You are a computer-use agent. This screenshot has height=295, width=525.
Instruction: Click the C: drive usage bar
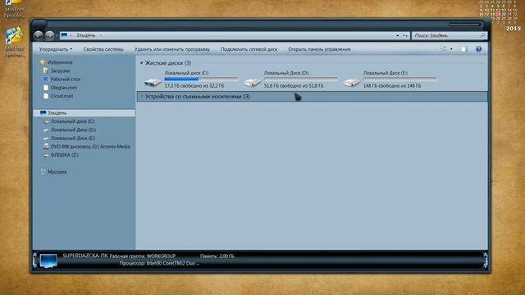pyautogui.click(x=201, y=79)
